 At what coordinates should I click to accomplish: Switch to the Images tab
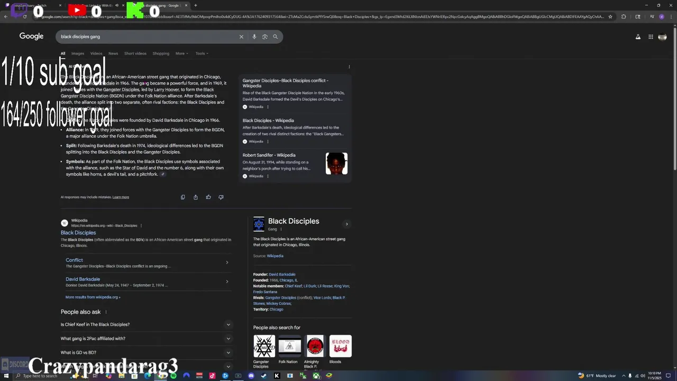[78, 53]
